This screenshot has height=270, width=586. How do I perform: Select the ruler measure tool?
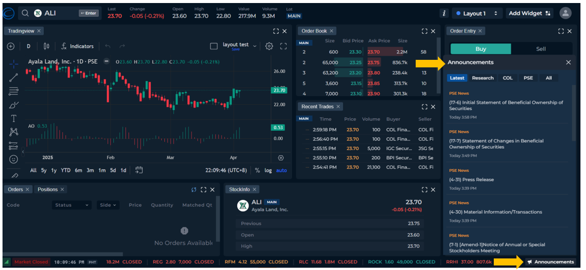[x=15, y=175]
